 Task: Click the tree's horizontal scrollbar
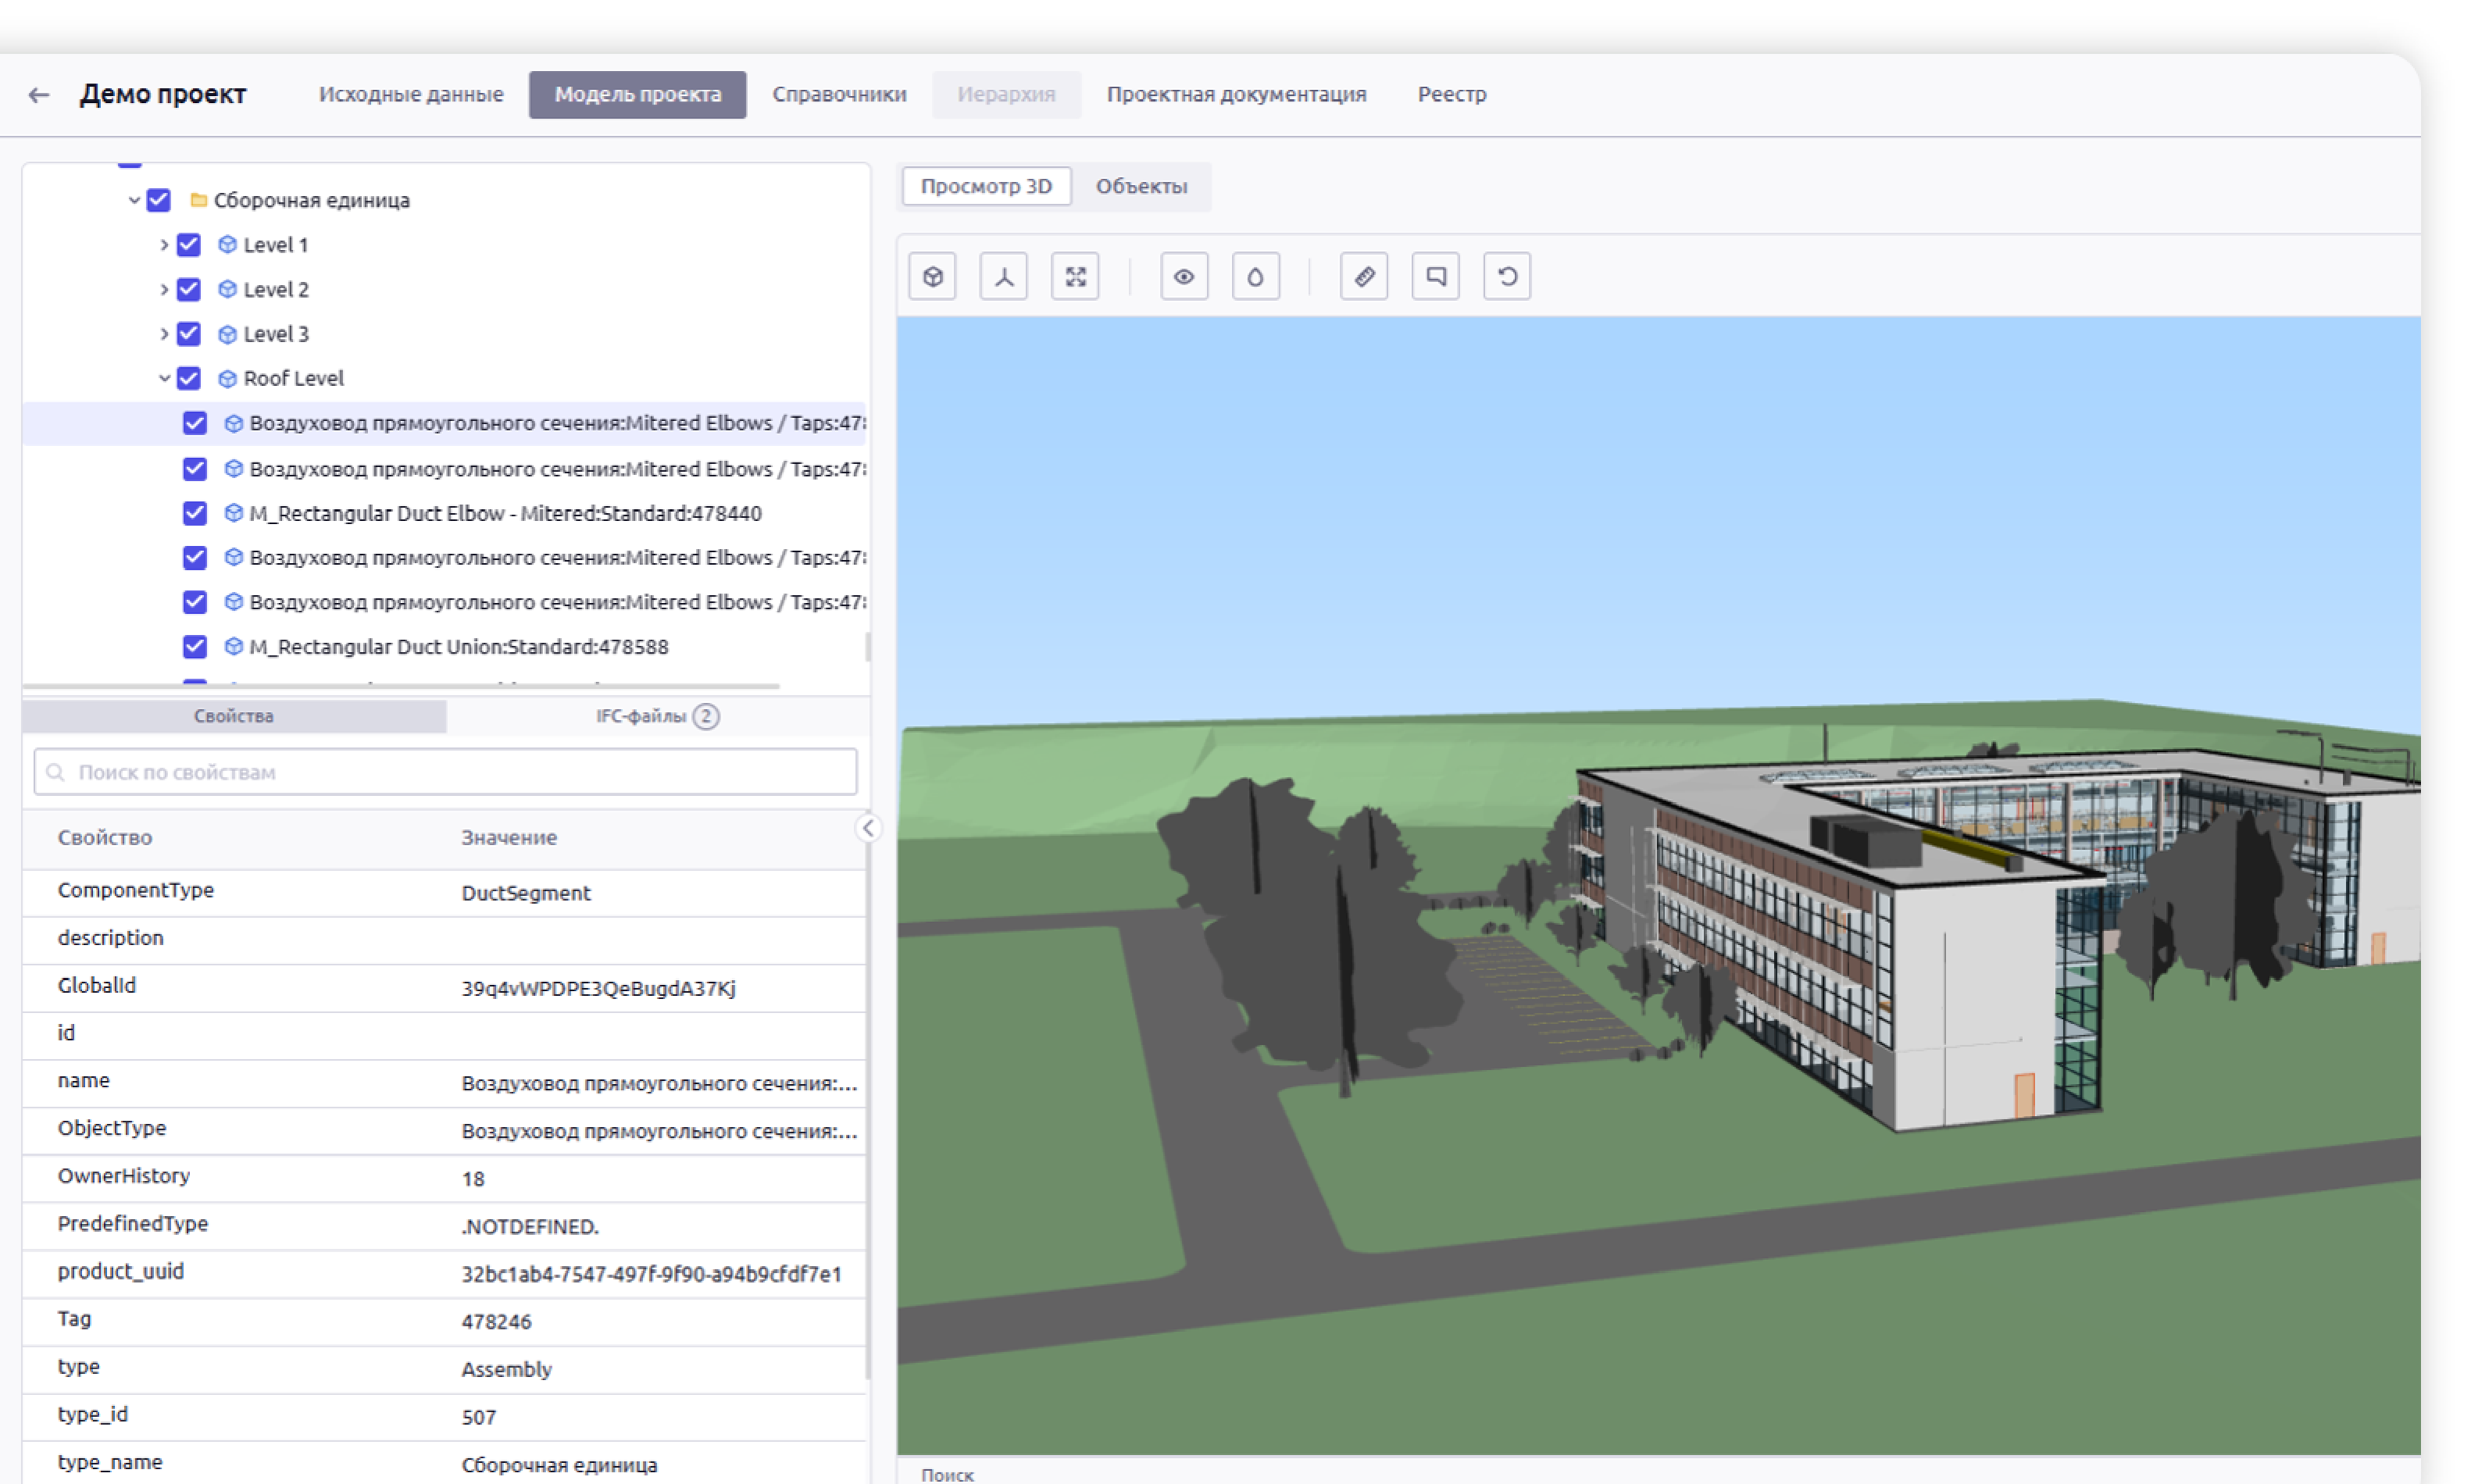[x=400, y=686]
